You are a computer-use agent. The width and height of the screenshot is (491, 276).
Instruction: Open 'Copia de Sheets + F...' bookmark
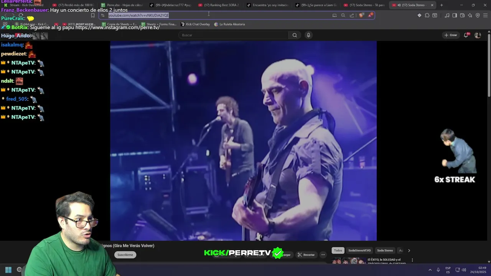pos(119,24)
